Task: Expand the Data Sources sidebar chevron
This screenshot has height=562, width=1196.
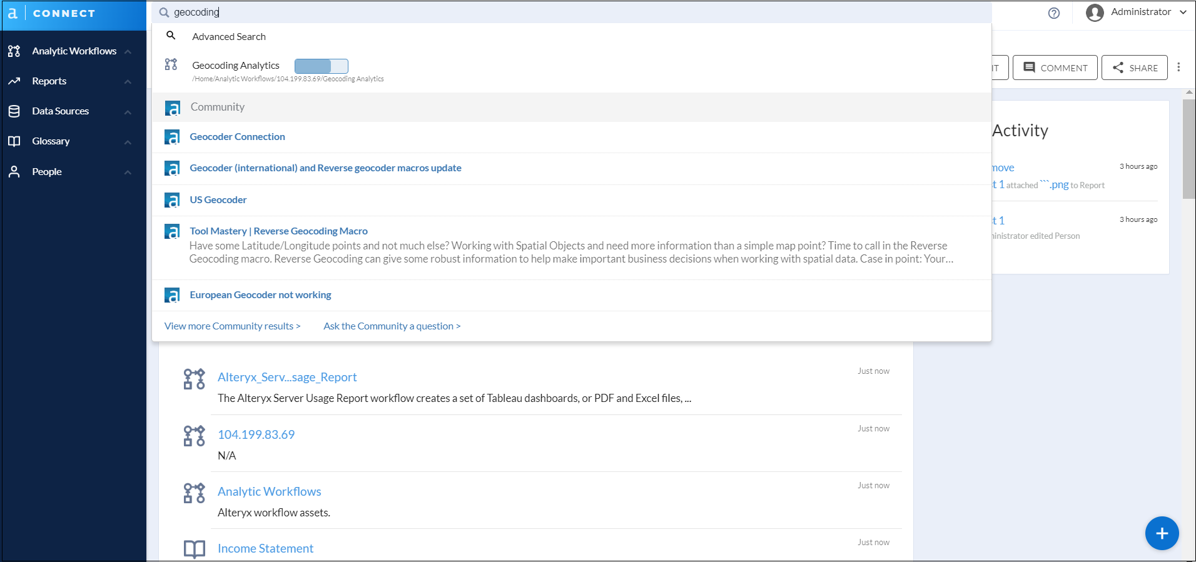Action: click(x=128, y=112)
